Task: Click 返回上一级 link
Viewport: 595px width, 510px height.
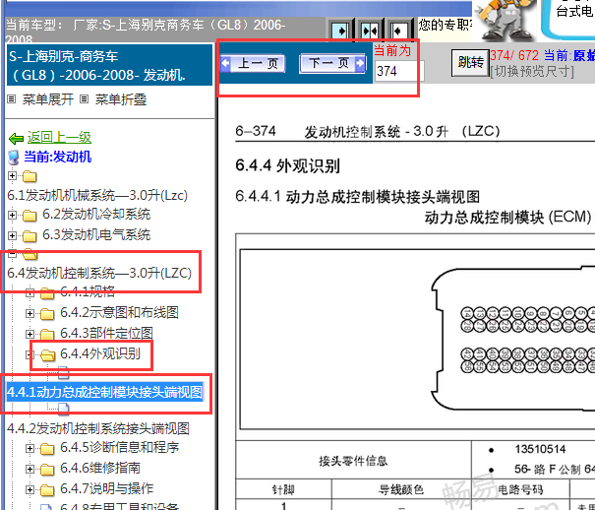Action: click(59, 138)
